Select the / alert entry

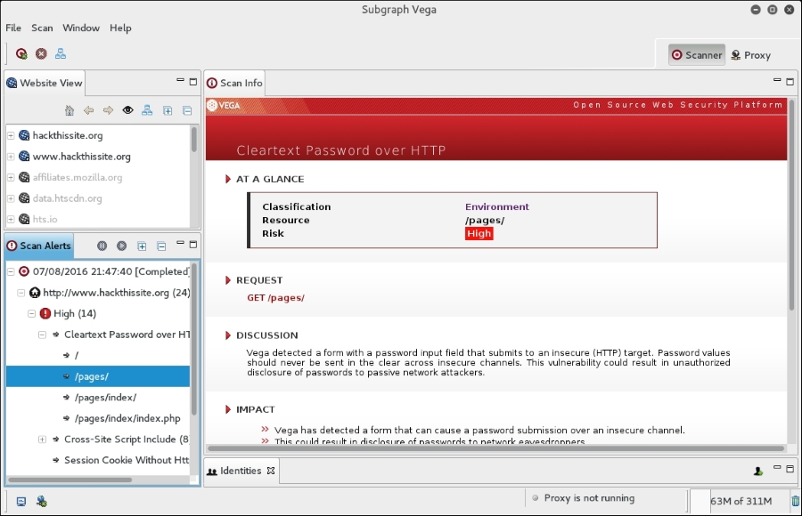point(77,356)
